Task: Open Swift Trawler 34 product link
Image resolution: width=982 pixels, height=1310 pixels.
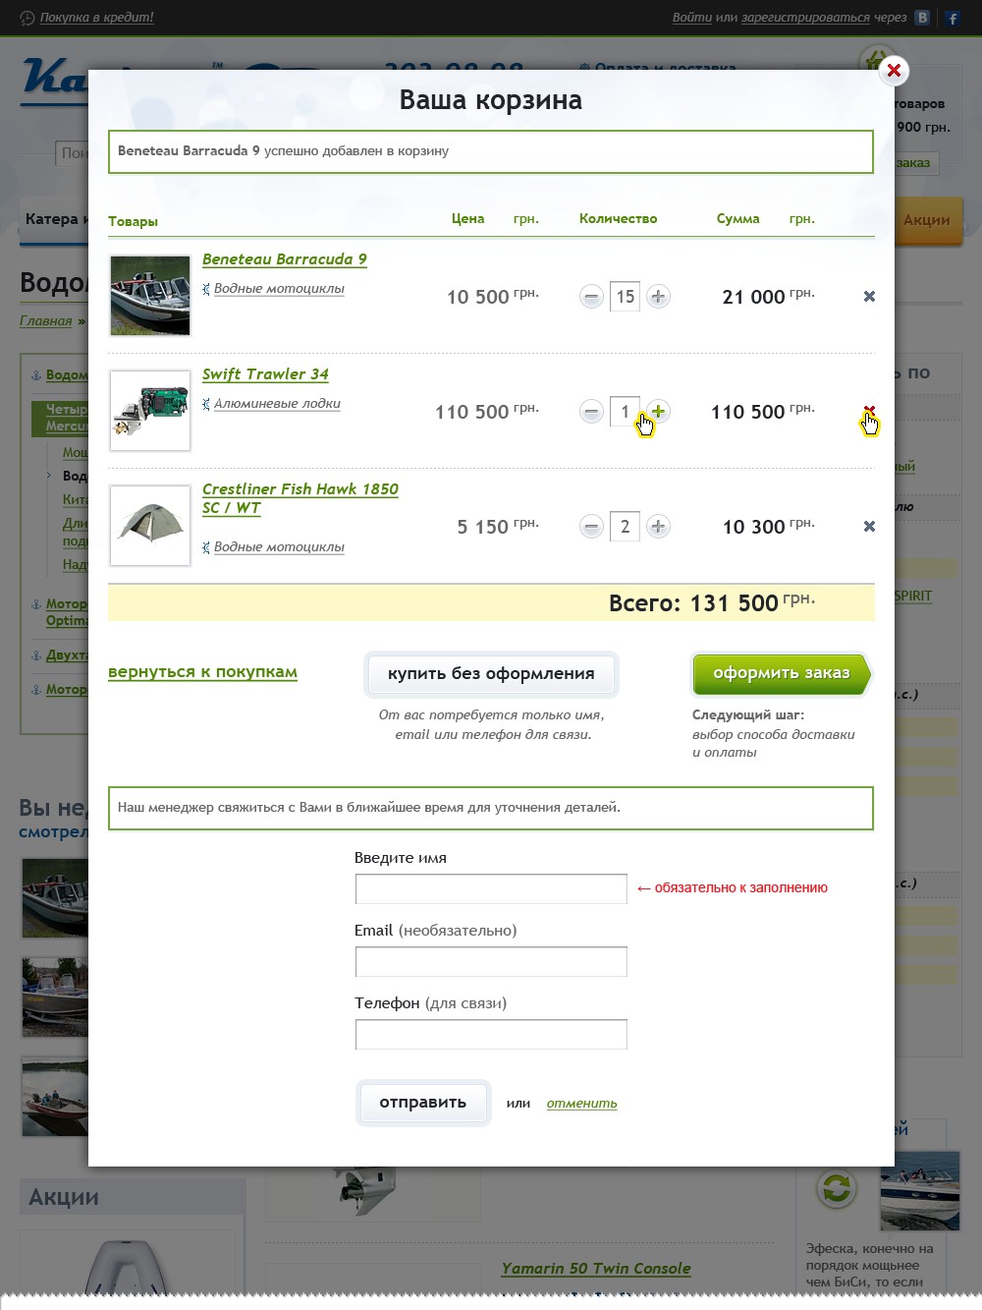Action: point(265,374)
